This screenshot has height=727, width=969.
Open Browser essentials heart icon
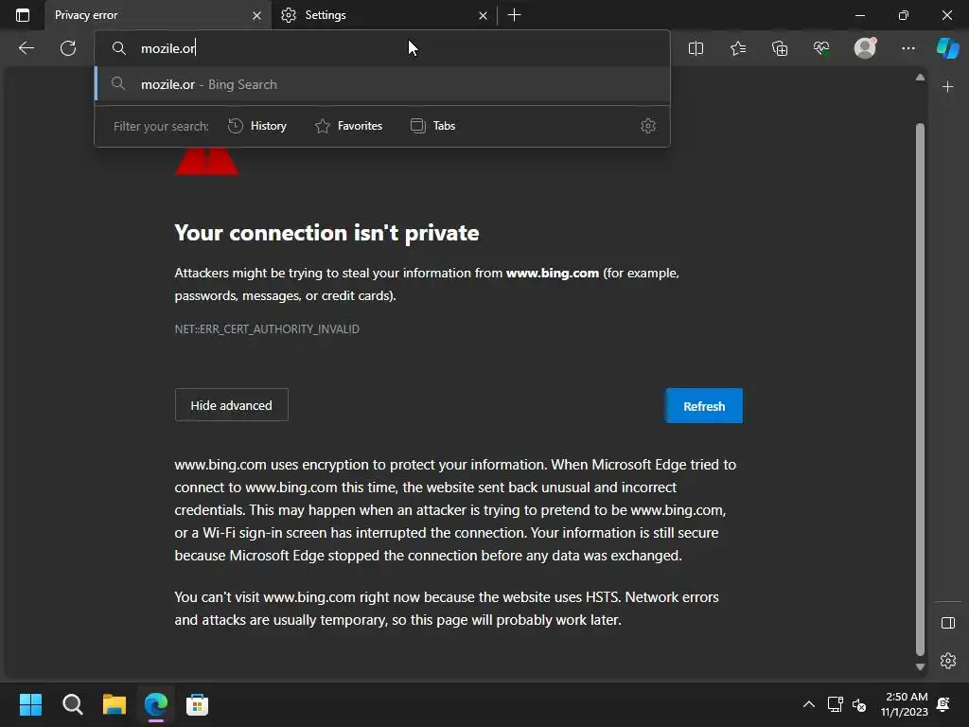click(821, 48)
